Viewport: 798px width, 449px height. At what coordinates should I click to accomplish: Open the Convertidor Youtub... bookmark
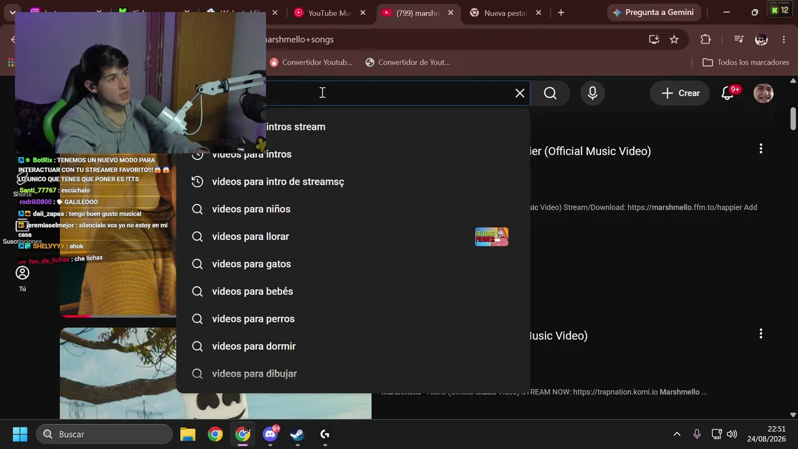[x=311, y=62]
